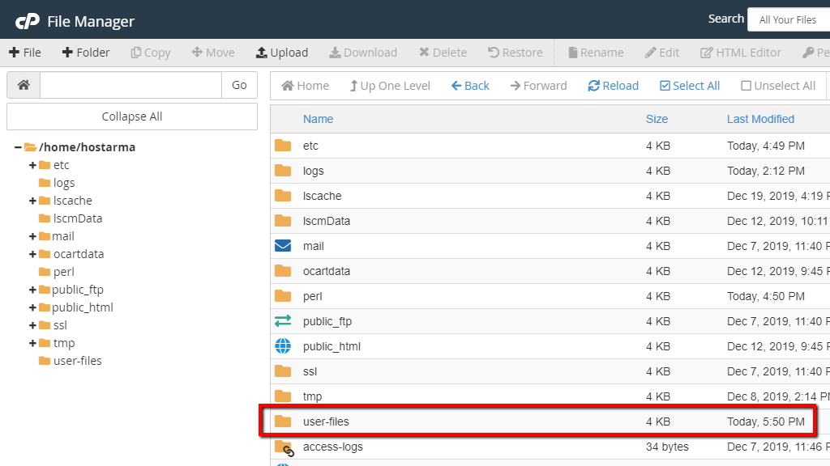Viewport: 830px width, 466px height.
Task: Click the Delete toolbar button
Action: [443, 53]
